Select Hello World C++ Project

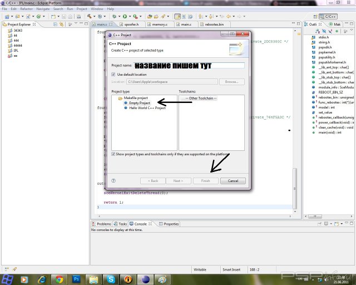[147, 108]
